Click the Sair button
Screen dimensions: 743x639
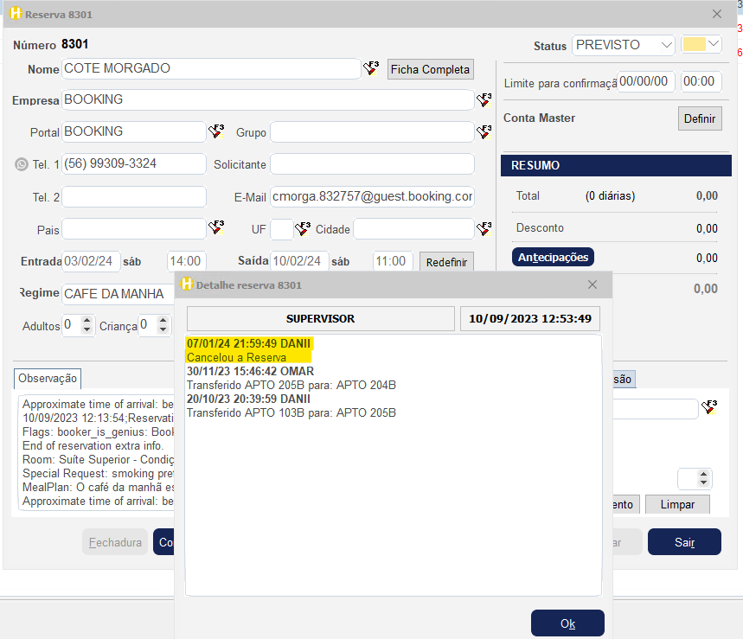[x=684, y=542]
